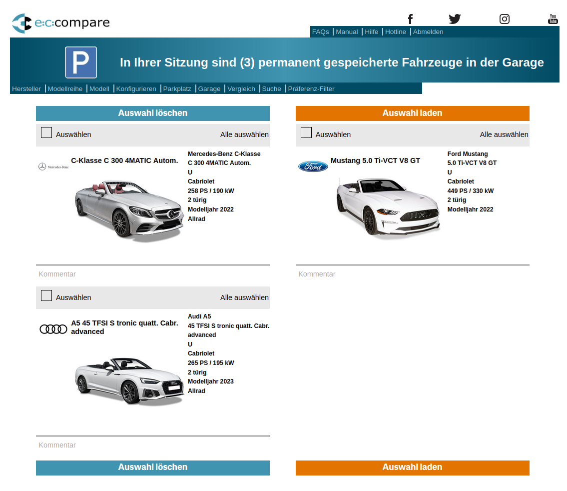Open the Instagram icon
567x491 pixels.
point(505,19)
